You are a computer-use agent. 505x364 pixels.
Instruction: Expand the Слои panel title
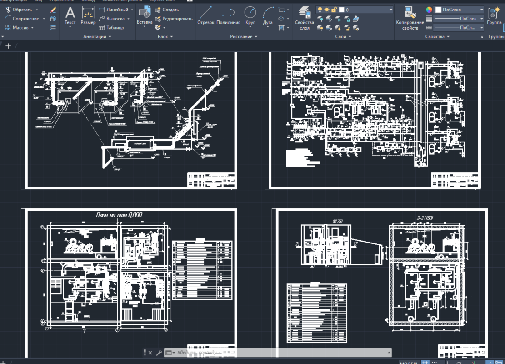343,37
